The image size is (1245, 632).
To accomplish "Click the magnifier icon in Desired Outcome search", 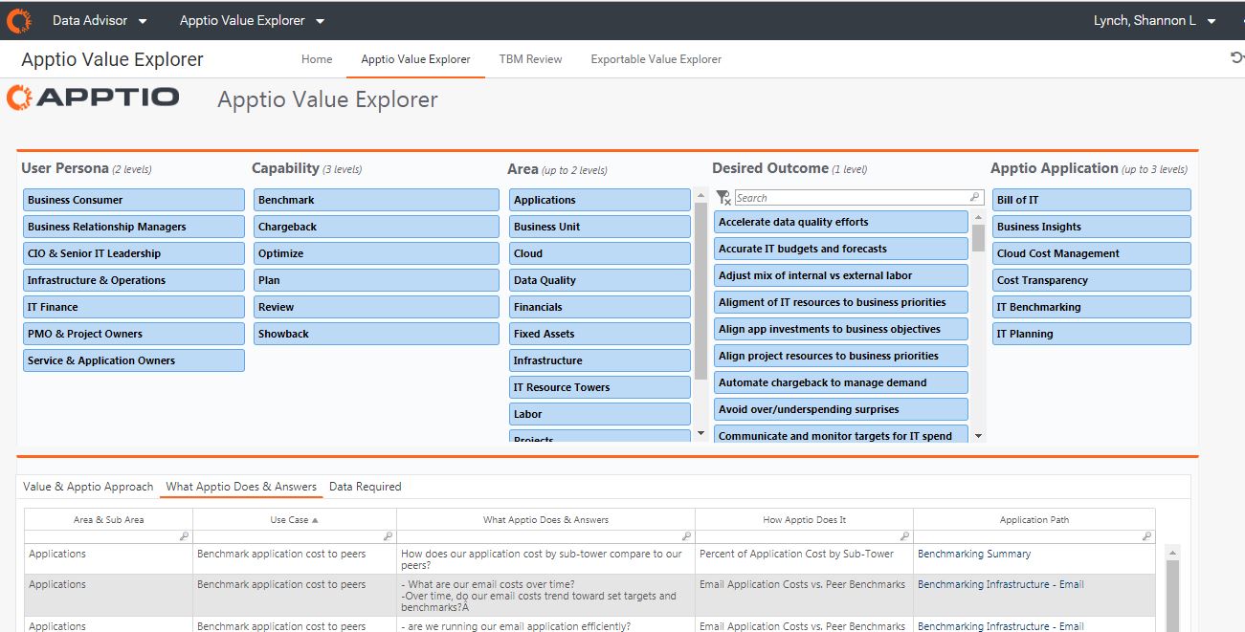I will tap(975, 198).
